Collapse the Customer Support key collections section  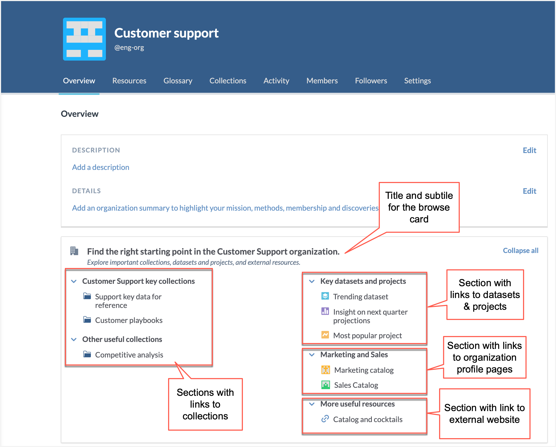pos(74,281)
